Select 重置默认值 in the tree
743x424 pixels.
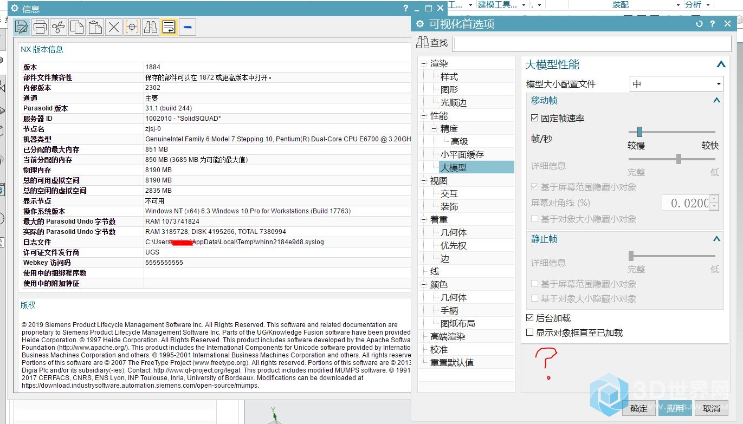[452, 363]
